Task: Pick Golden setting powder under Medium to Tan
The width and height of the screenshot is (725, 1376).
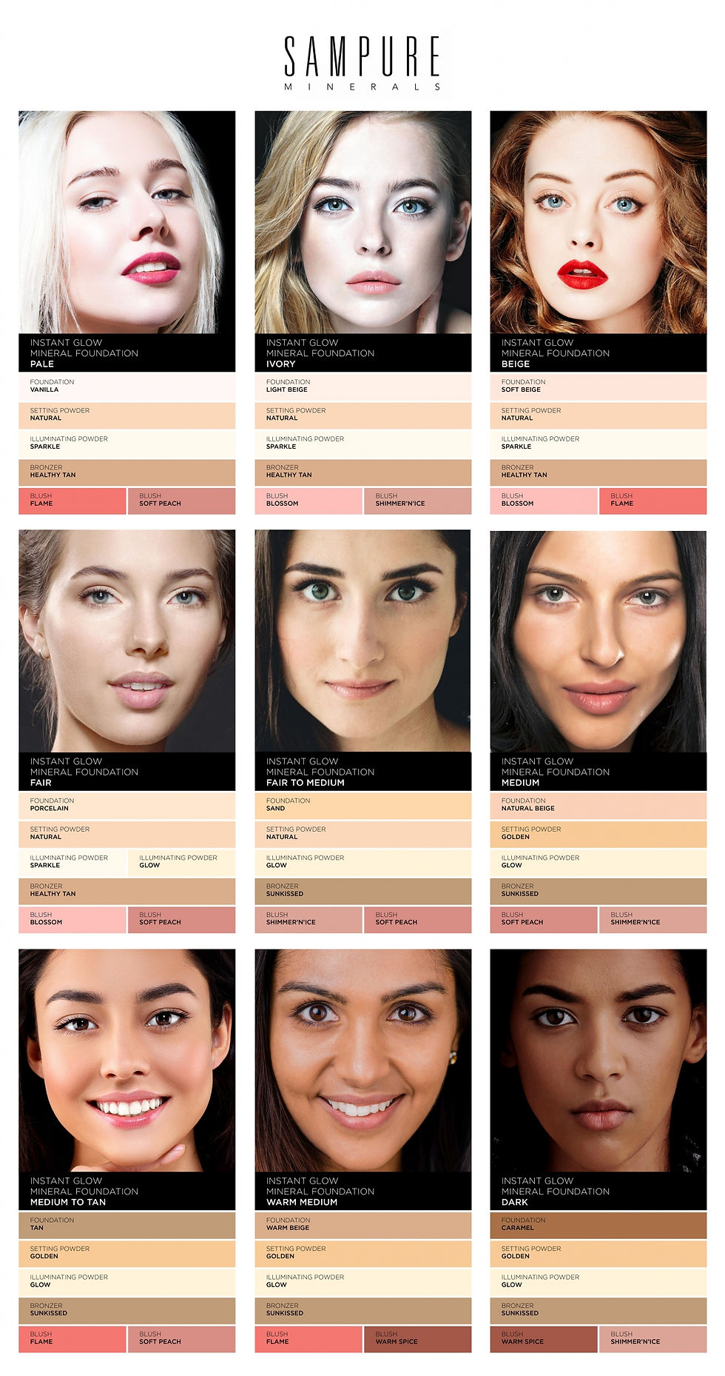Action: tap(127, 1253)
